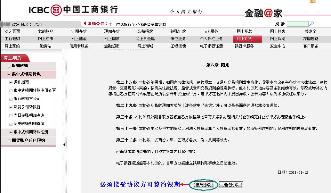This screenshot has width=331, height=193.
Task: Open 工银信使 menu
Action: tap(178, 46)
